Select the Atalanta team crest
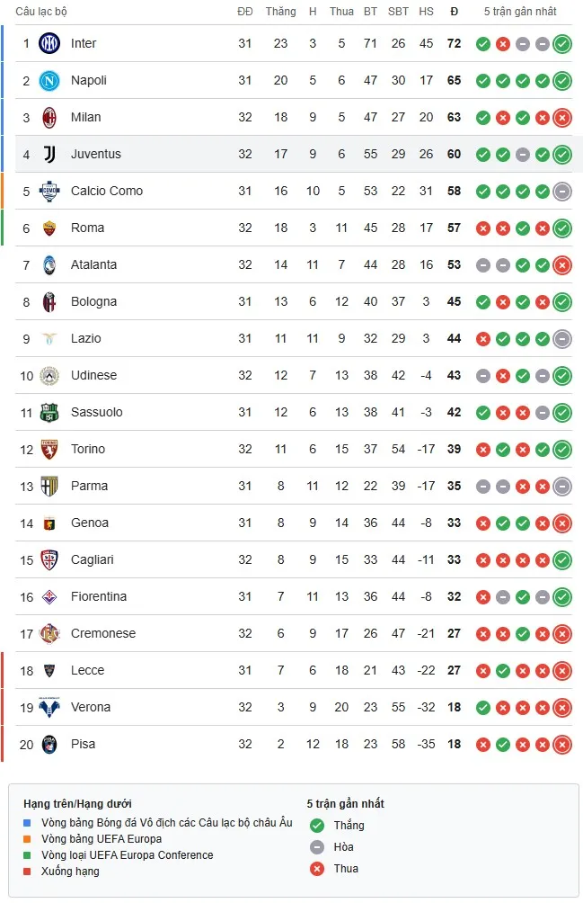Image resolution: width=583 pixels, height=903 pixels. [49, 264]
